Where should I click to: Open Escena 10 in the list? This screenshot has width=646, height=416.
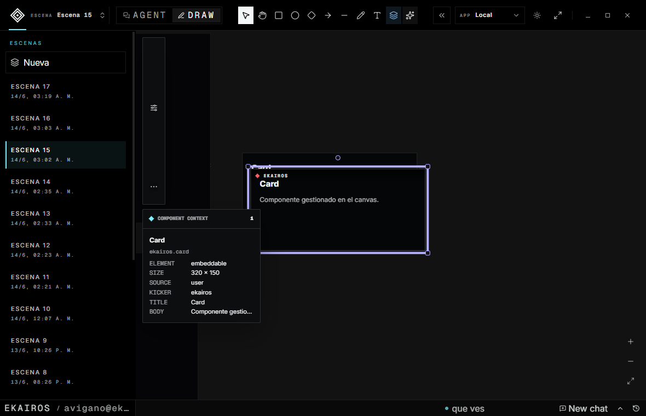pos(66,313)
